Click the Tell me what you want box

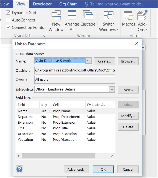click(x=117, y=4)
